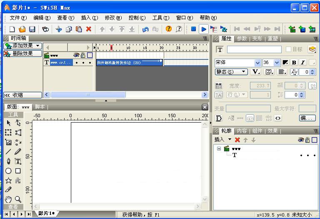
Task: Enable the 目标 checkbox
Action: click(x=288, y=49)
